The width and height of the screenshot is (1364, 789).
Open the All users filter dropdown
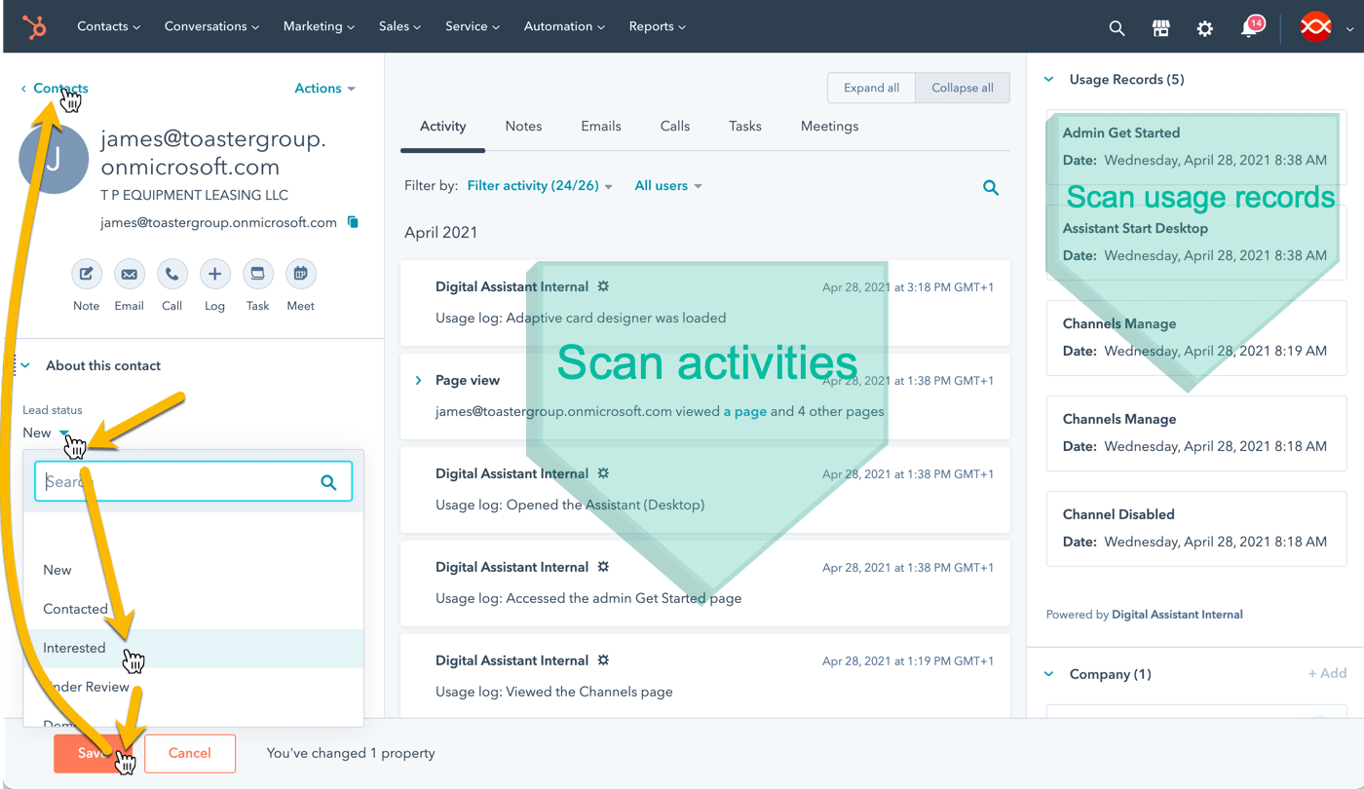pyautogui.click(x=668, y=185)
